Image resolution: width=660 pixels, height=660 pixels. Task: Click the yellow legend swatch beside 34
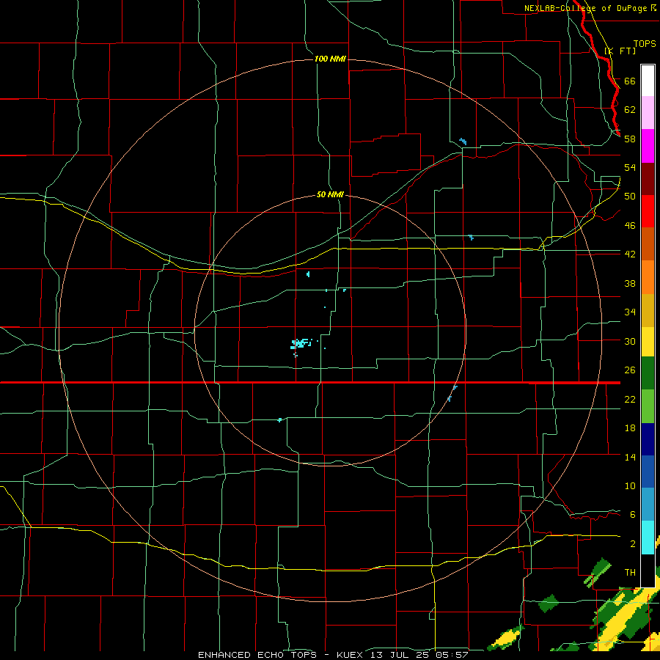pos(648,342)
